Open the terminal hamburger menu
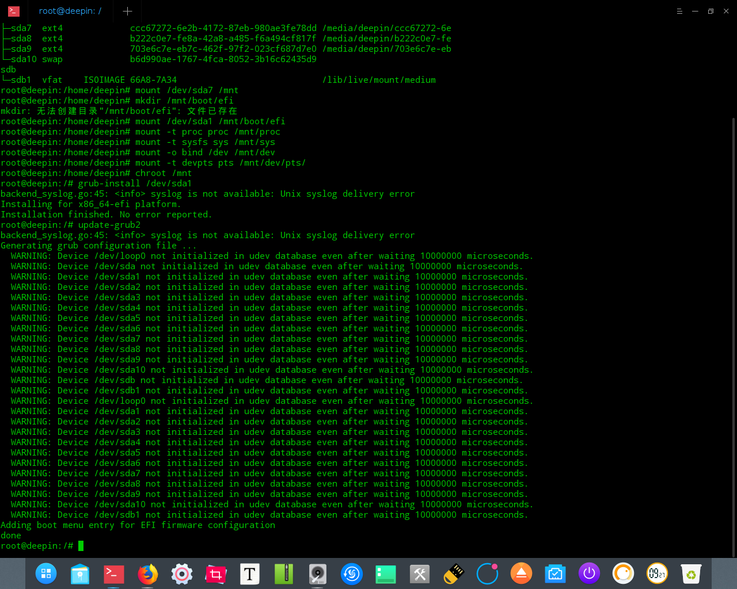This screenshot has height=589, width=737. pos(679,11)
